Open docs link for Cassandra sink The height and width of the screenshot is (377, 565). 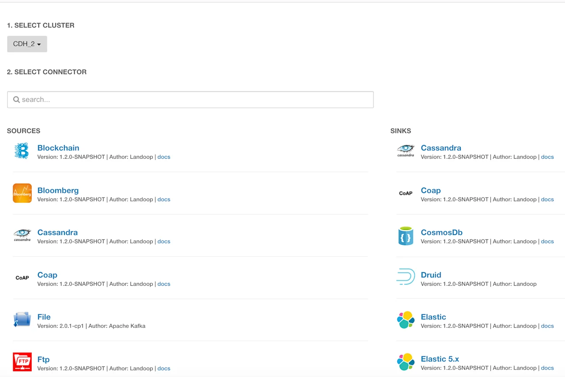point(547,157)
